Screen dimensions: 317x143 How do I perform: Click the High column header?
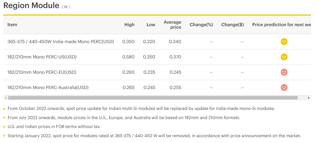coord(129,24)
